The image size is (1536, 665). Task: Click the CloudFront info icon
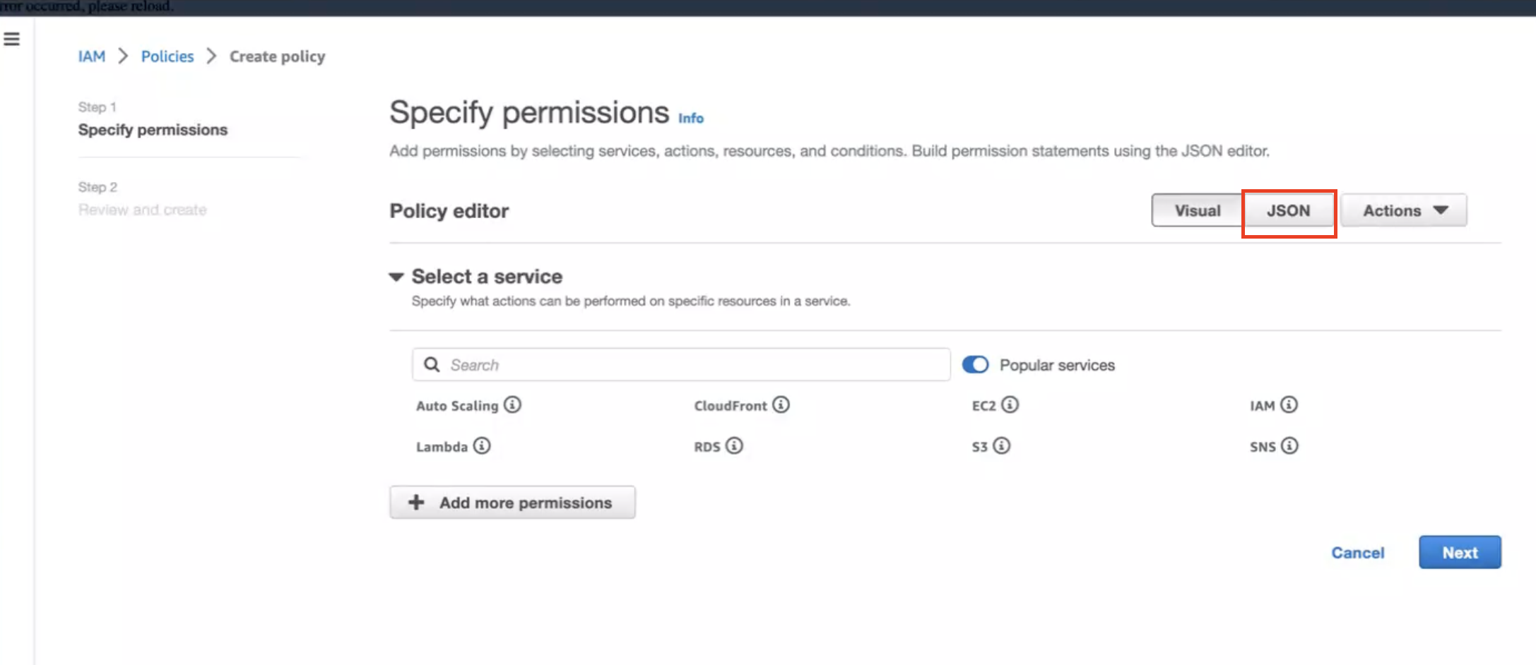coord(780,405)
